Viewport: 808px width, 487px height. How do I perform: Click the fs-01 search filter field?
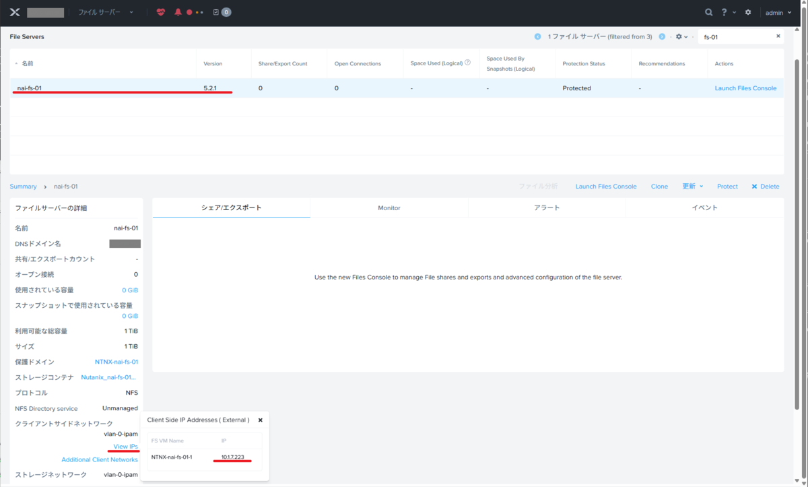737,36
